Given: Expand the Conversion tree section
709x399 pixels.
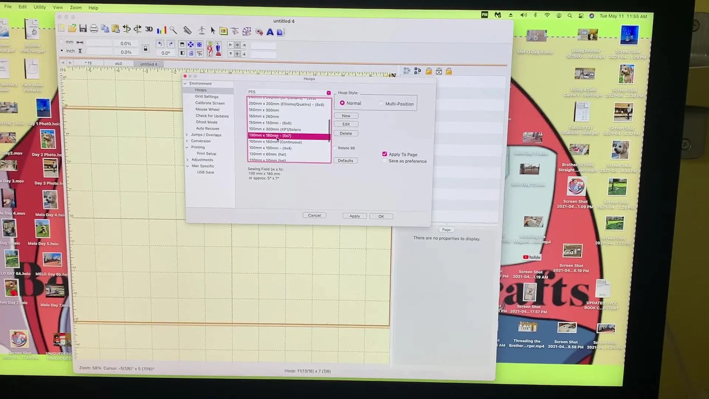Looking at the screenshot, I should pos(187,141).
